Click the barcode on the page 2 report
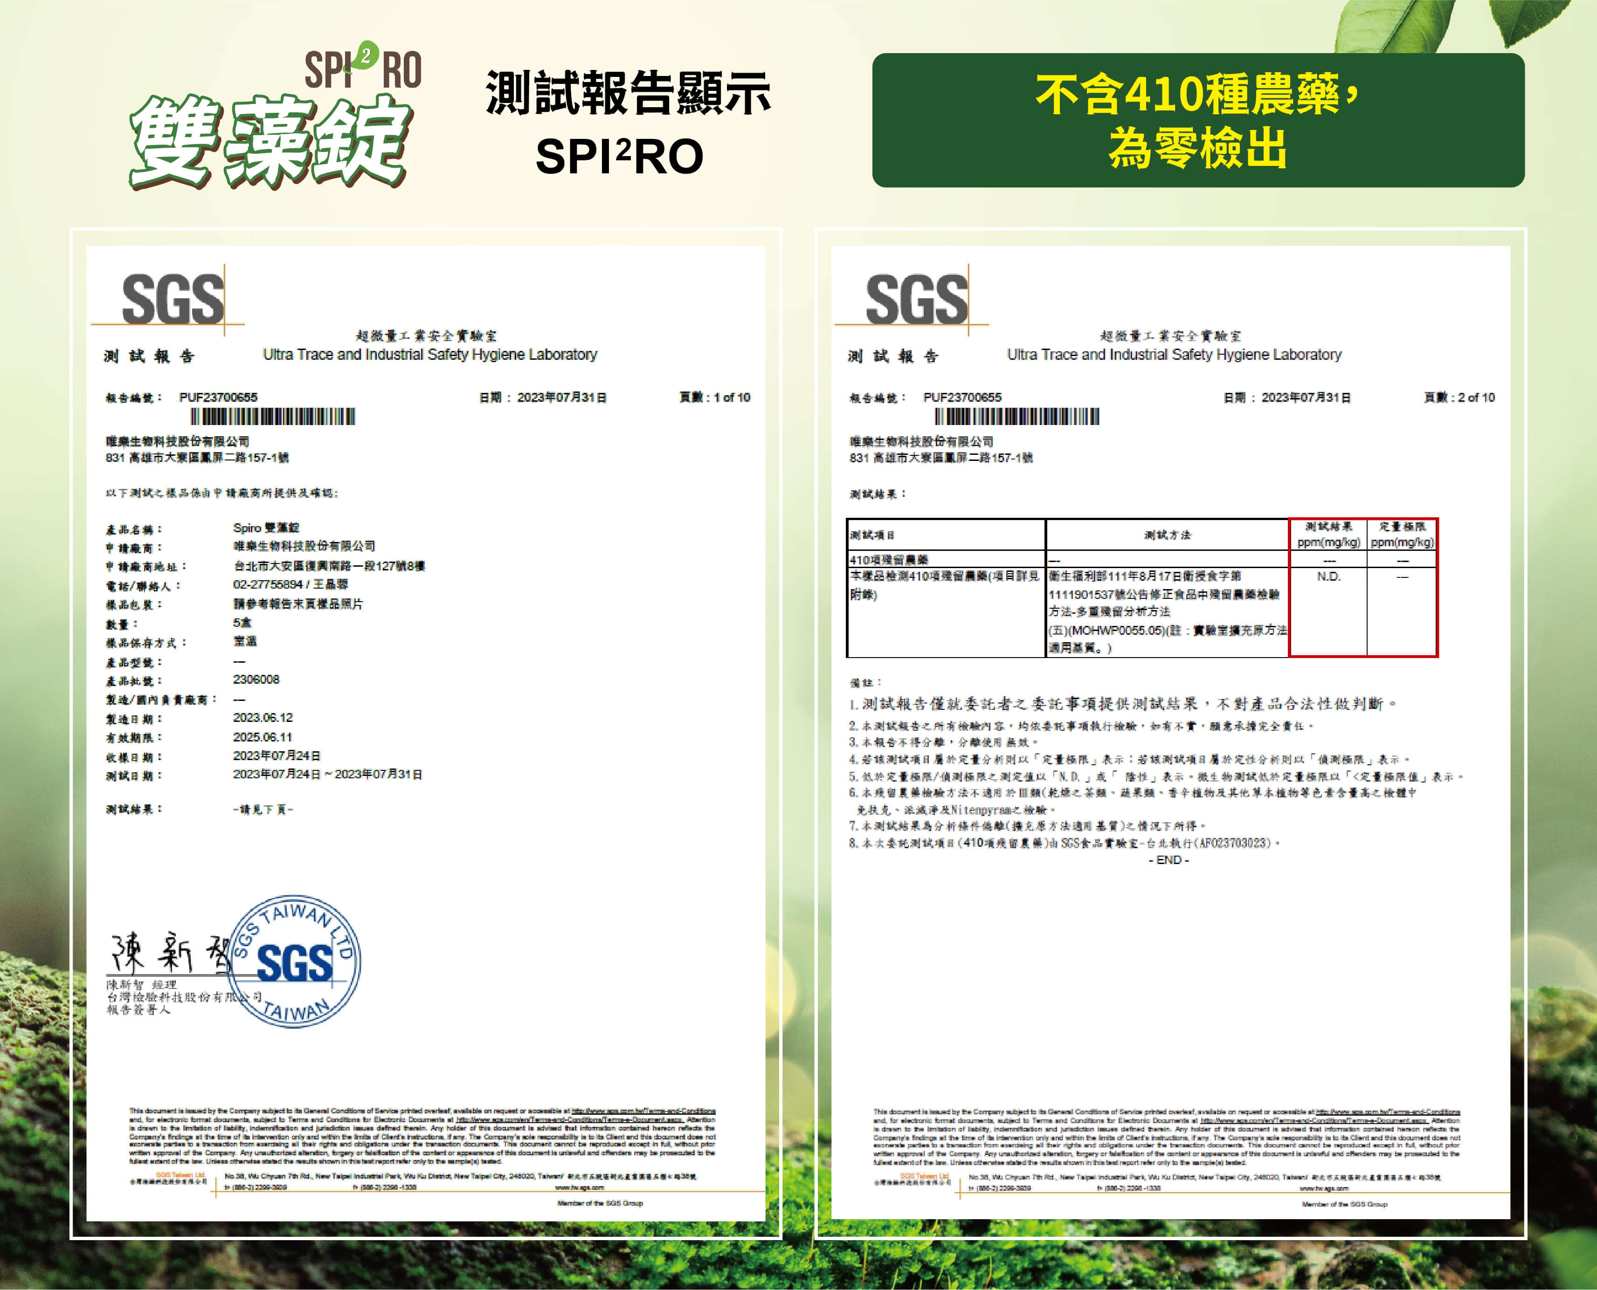 [x=1017, y=416]
